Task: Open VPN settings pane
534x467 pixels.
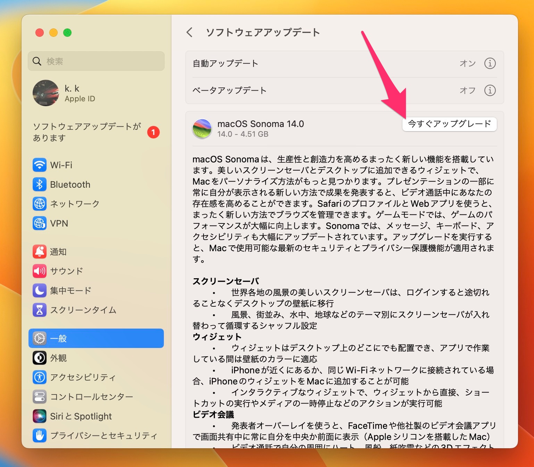Action: pyautogui.click(x=96, y=223)
